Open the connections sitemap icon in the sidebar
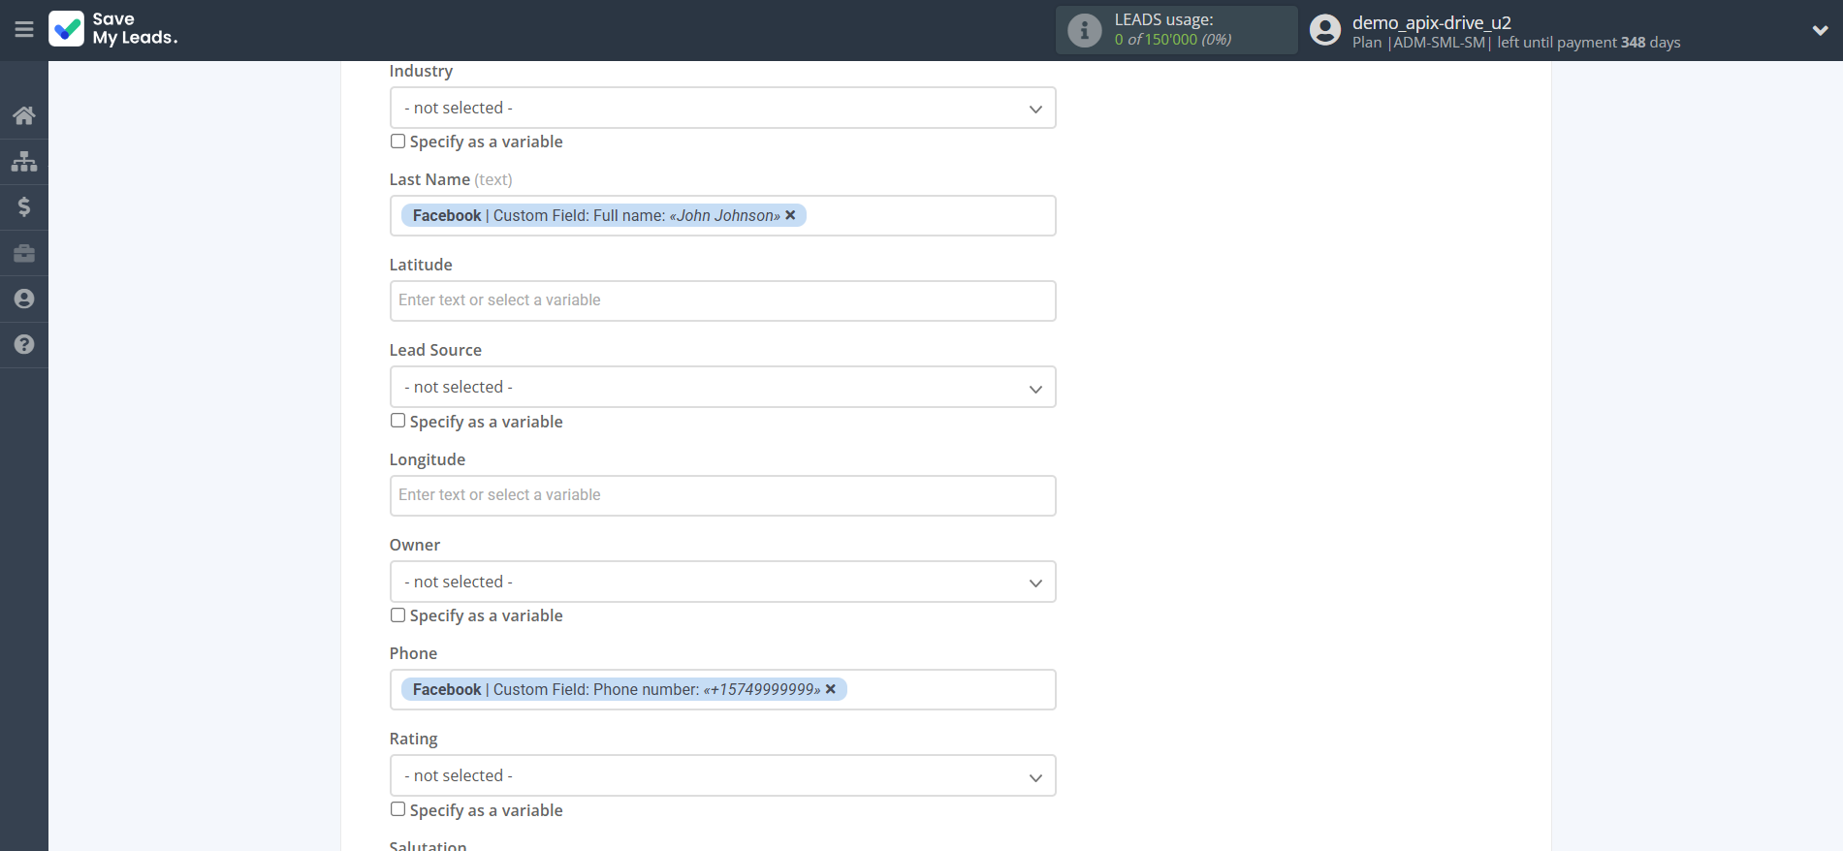The height and width of the screenshot is (851, 1843). click(24, 161)
